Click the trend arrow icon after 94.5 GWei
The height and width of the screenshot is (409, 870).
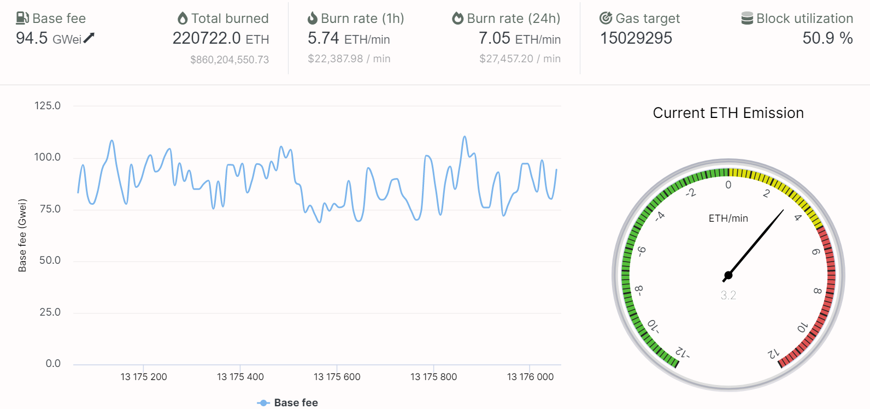click(x=89, y=38)
